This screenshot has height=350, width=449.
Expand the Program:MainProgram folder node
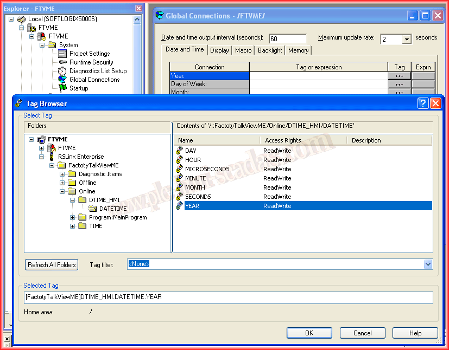(73, 217)
